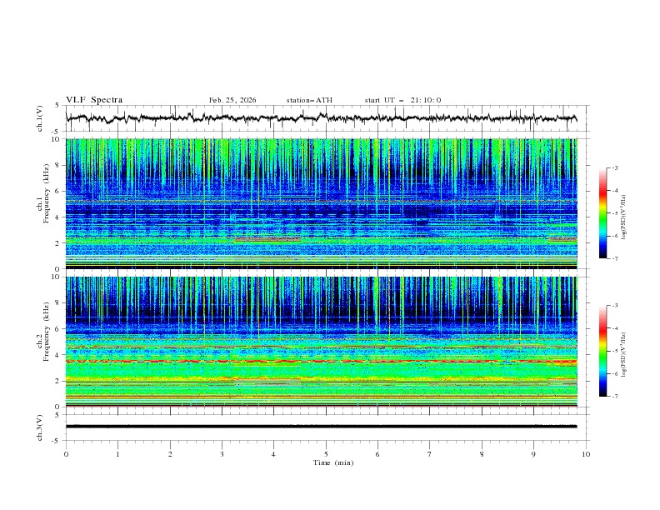660x510 pixels.
Task: Click the "-4" tick on ch.2 color bar
Action: pos(615,328)
